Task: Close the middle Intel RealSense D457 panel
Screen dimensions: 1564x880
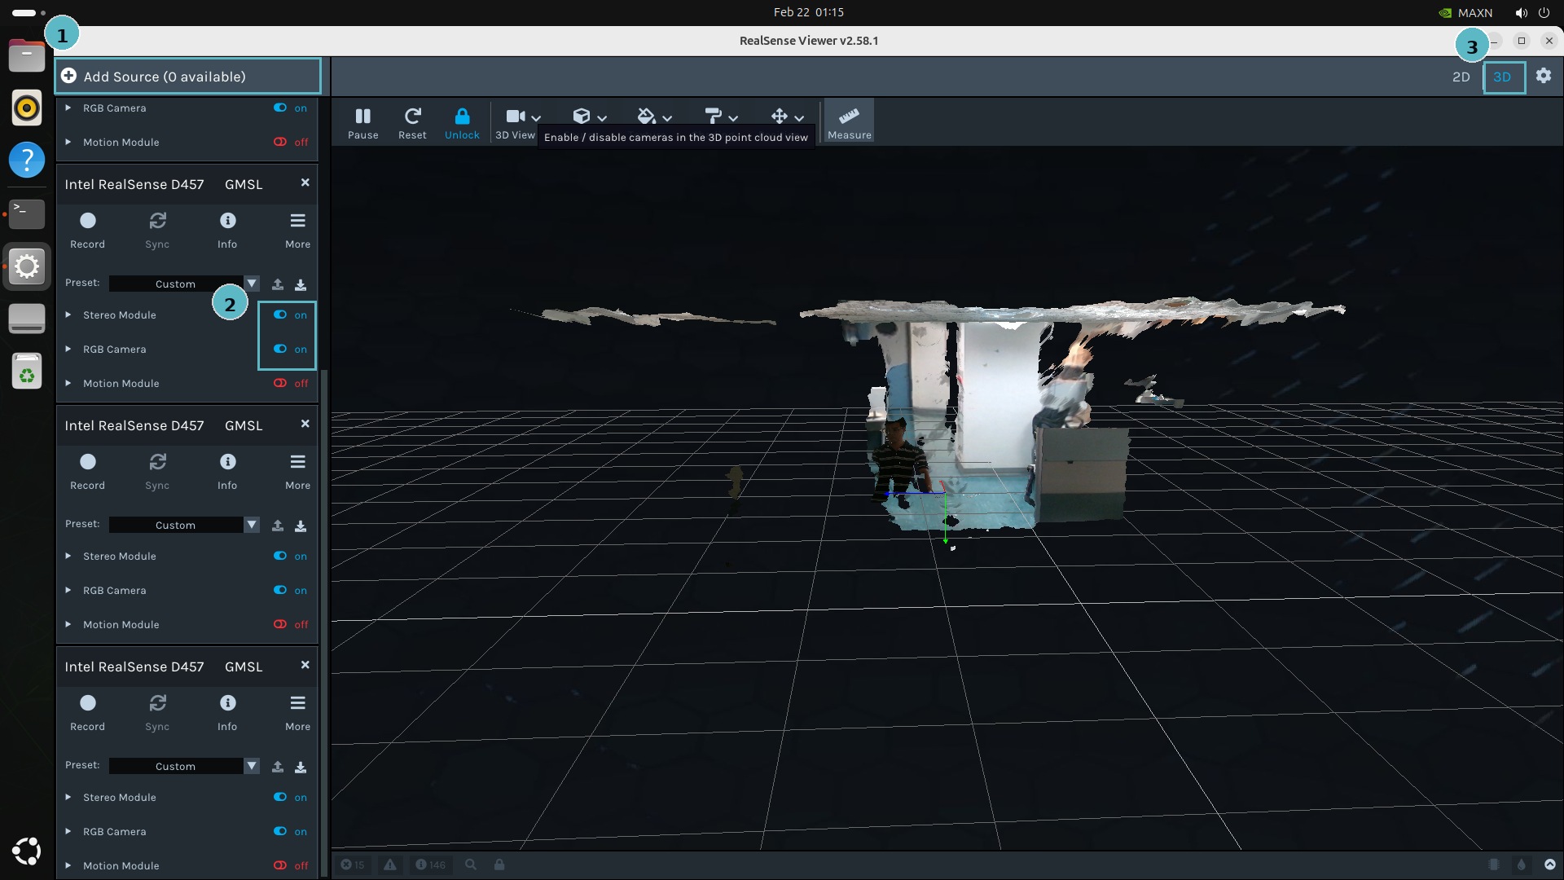Action: click(305, 425)
